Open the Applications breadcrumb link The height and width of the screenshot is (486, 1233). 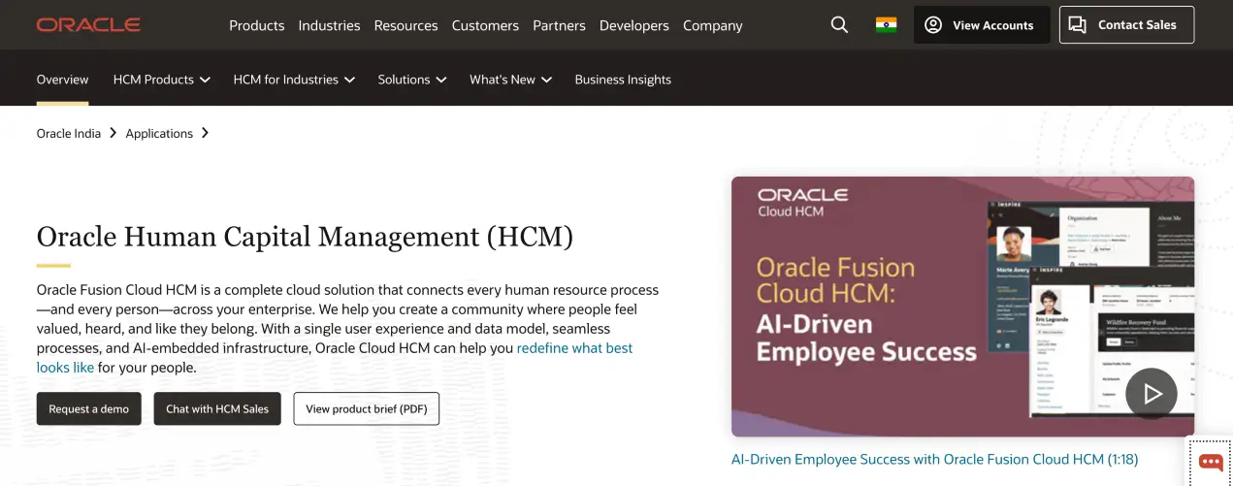click(x=159, y=133)
